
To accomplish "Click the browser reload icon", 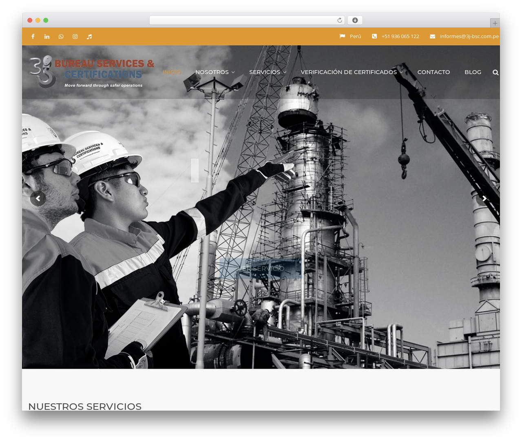I will tap(340, 20).
